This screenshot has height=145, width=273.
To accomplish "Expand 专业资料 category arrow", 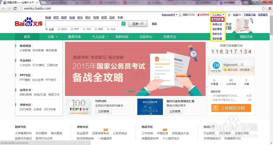I will (x=32, y=61).
